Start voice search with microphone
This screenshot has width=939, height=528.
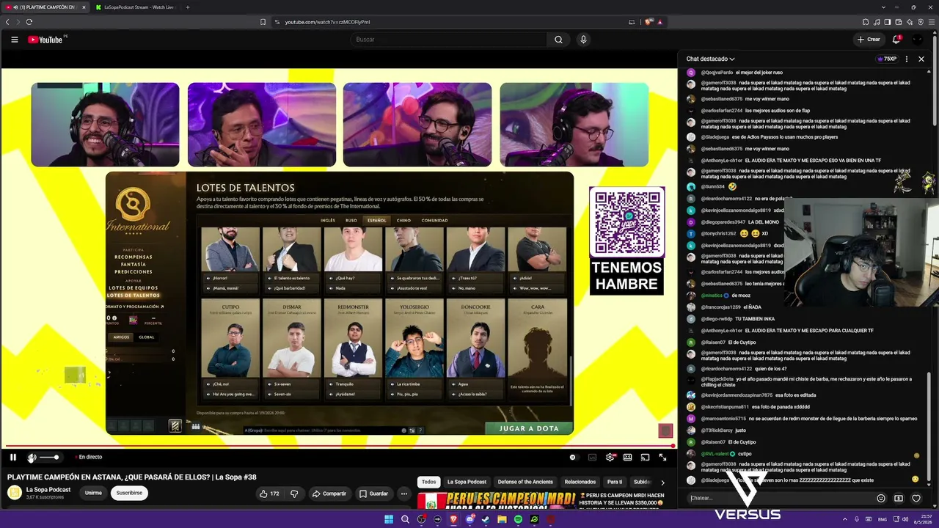pos(583,40)
